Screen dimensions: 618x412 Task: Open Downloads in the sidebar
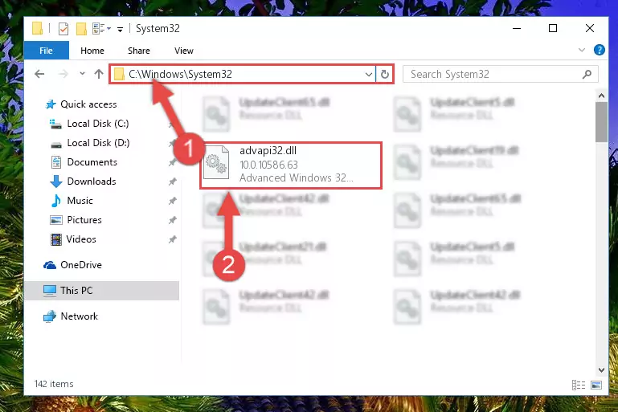92,182
